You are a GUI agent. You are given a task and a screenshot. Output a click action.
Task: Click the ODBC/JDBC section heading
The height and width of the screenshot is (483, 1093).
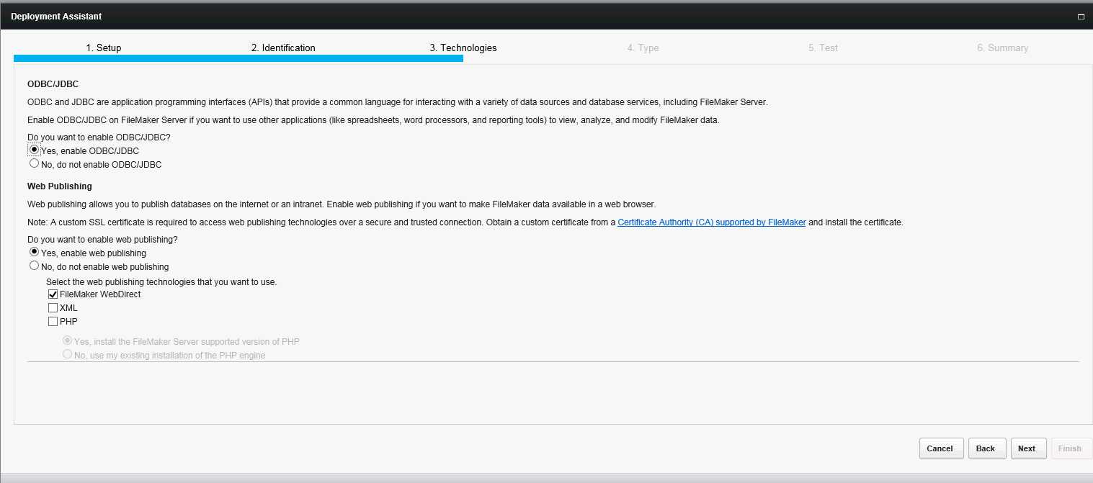click(53, 84)
